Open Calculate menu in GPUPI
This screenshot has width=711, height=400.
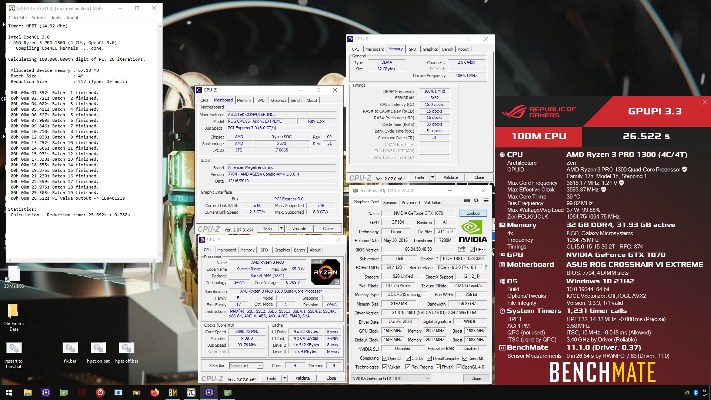pyautogui.click(x=17, y=18)
